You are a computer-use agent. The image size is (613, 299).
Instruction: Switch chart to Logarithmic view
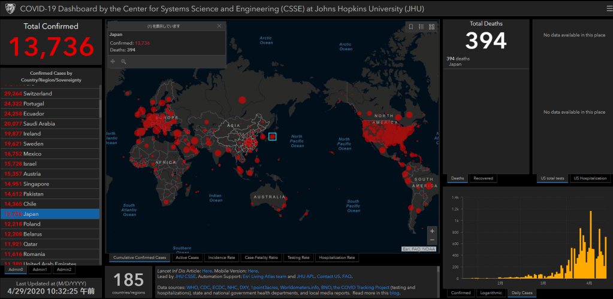pos(491,293)
